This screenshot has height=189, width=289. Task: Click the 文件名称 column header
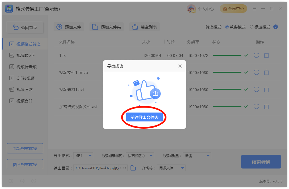(67, 42)
